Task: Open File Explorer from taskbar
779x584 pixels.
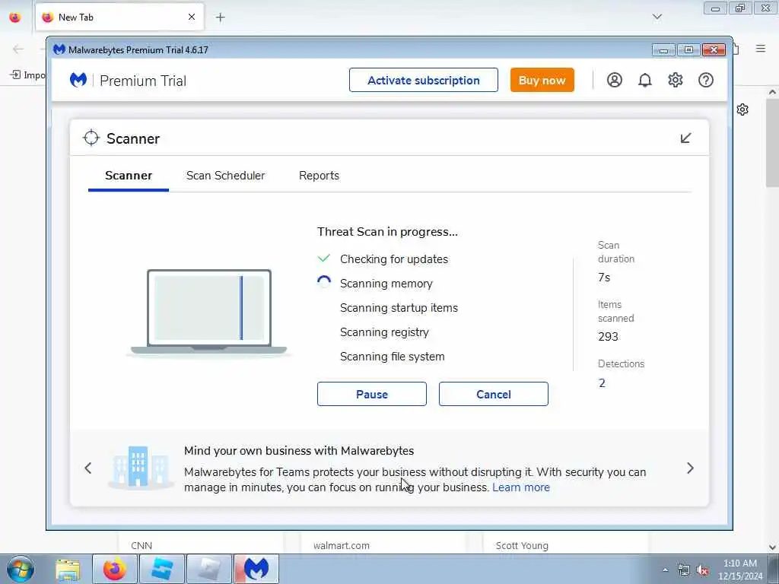Action: click(68, 569)
